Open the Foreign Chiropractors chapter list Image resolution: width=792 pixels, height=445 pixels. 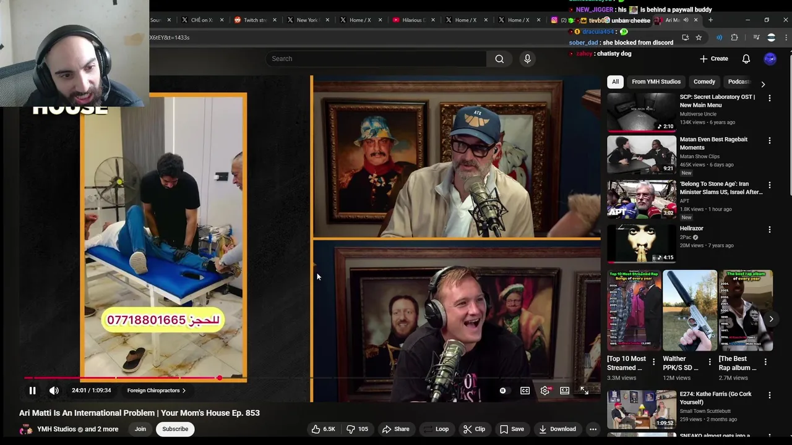pos(156,391)
